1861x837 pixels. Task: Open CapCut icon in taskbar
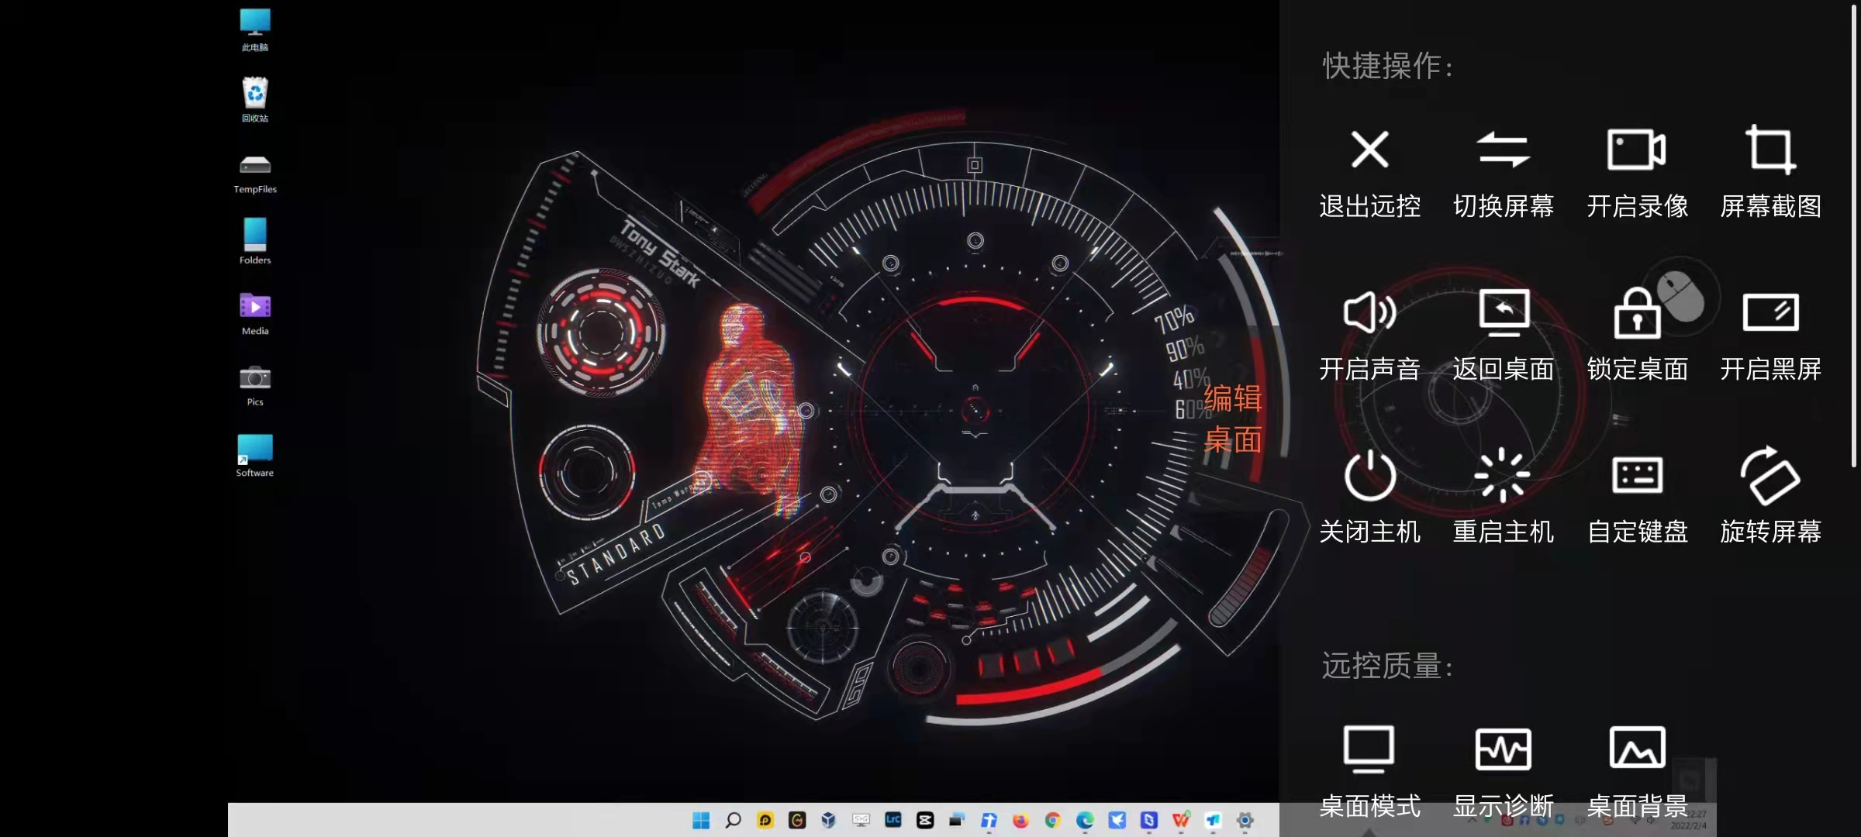(x=925, y=820)
